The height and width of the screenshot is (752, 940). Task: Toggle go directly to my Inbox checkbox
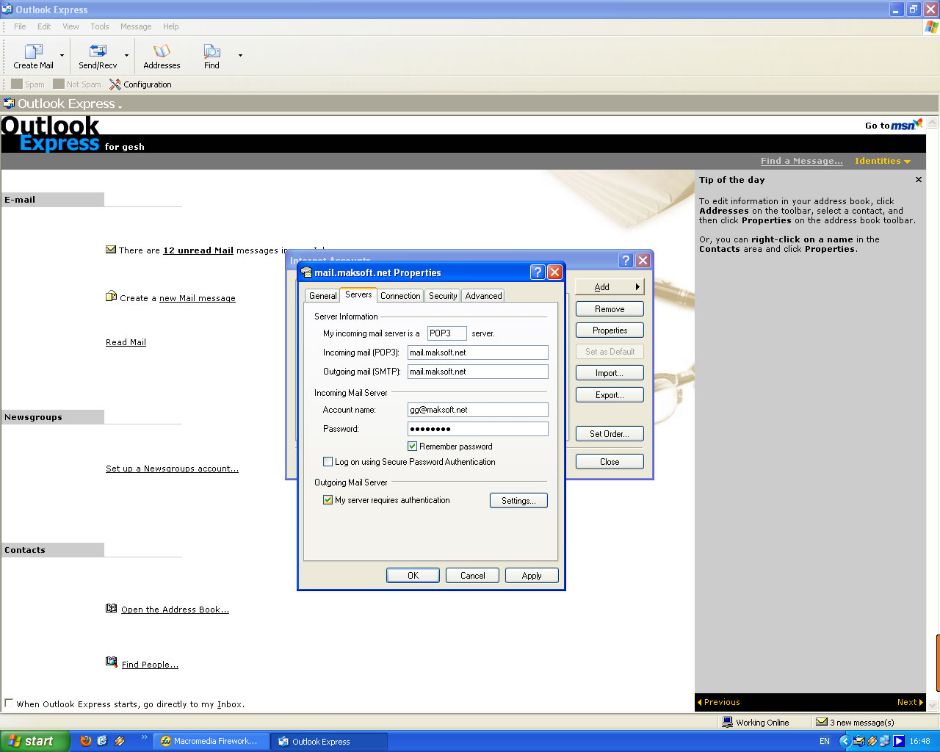coord(10,703)
